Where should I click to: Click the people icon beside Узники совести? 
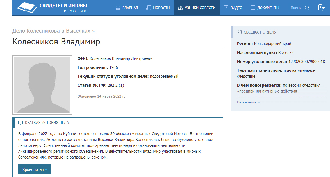[x=180, y=8]
